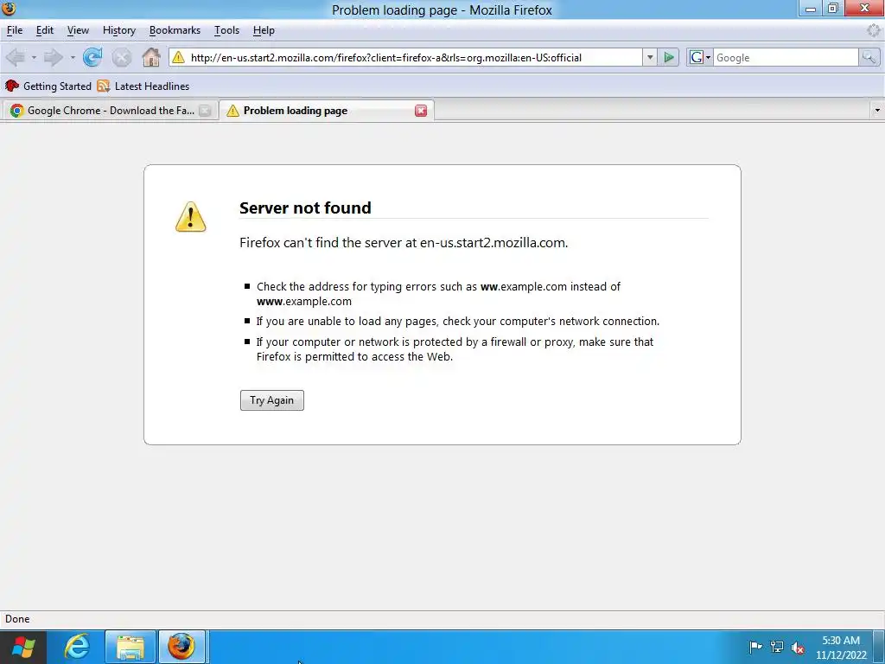The image size is (885, 664).
Task: Click the search magnifier button
Action: 869,57
